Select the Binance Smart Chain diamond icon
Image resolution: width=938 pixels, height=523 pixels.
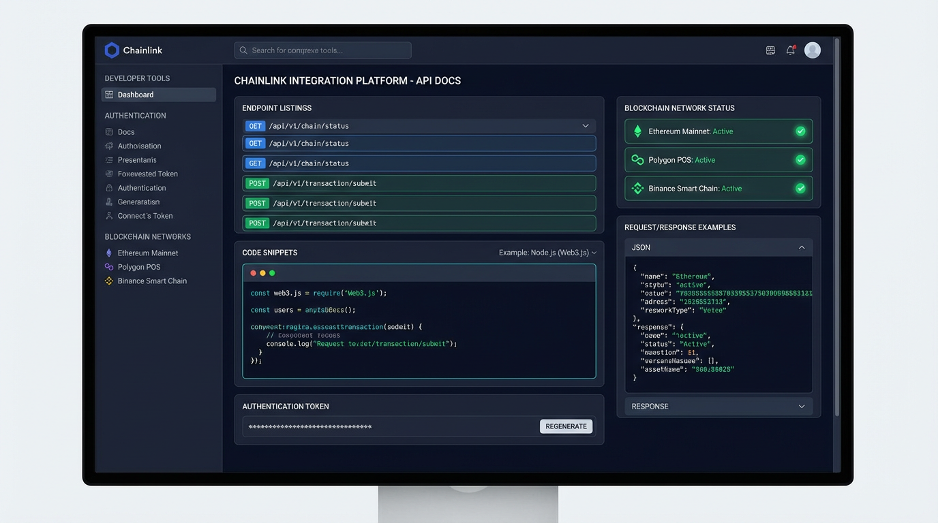(x=109, y=280)
